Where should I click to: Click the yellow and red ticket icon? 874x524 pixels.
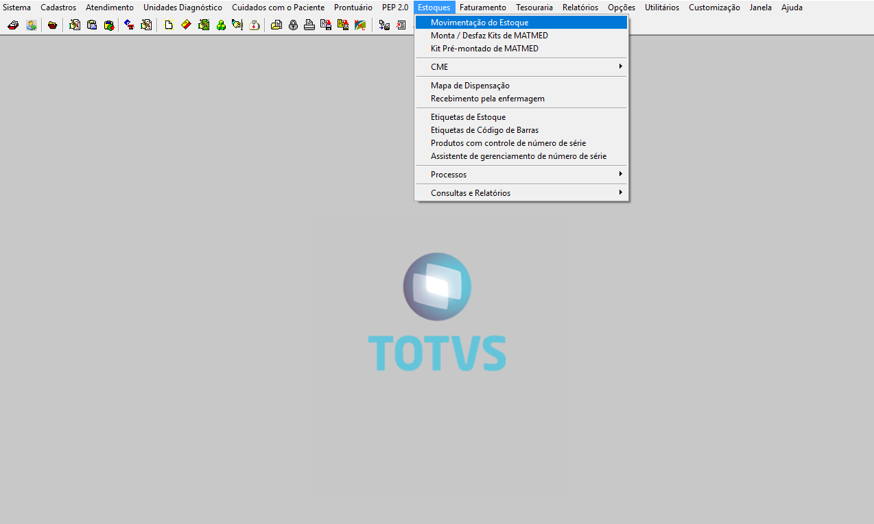(186, 25)
